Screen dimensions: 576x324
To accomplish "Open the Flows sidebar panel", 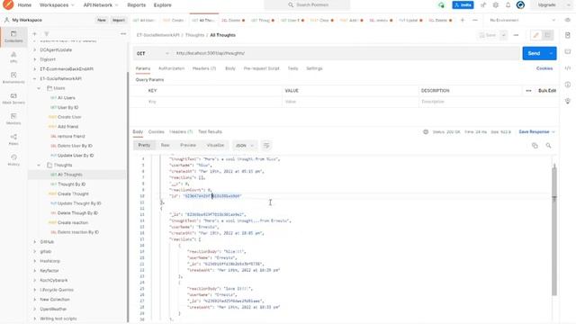I will (x=13, y=139).
